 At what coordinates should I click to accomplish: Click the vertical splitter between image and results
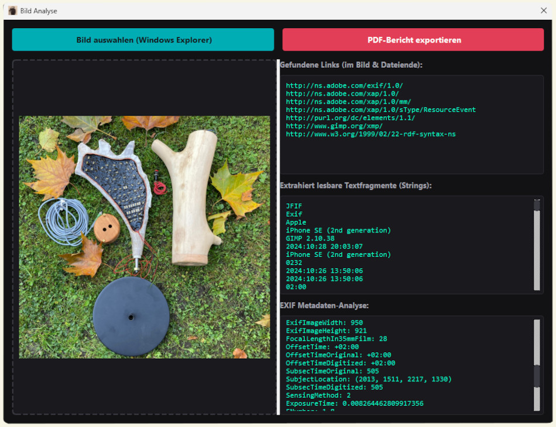click(278, 237)
